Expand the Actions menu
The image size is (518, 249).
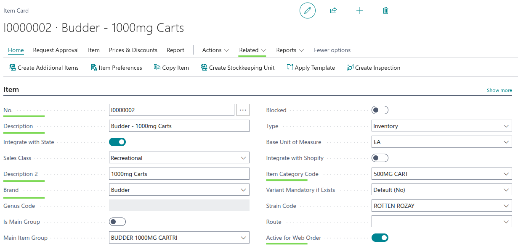215,50
